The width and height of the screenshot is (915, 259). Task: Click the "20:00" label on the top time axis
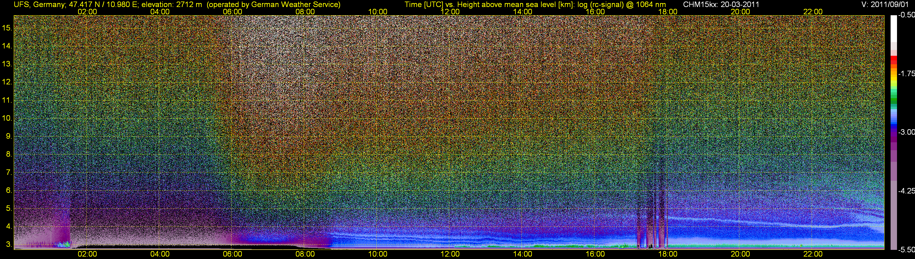click(x=740, y=12)
